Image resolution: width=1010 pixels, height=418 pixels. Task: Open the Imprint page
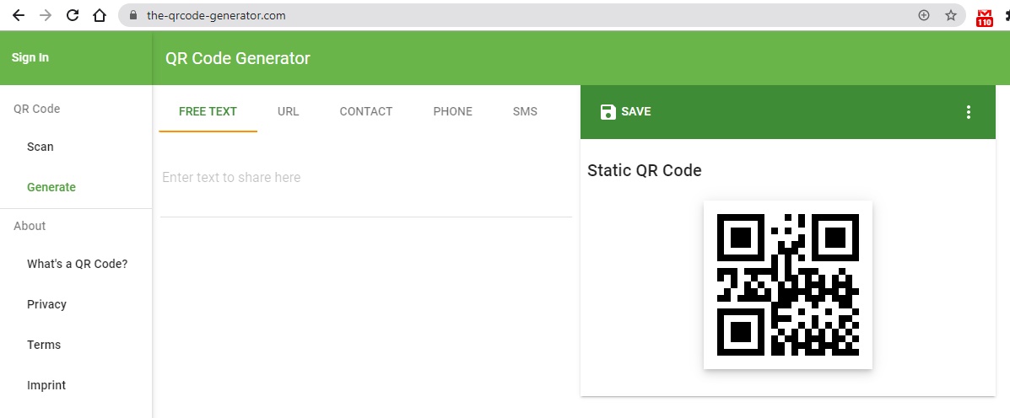pyautogui.click(x=46, y=385)
